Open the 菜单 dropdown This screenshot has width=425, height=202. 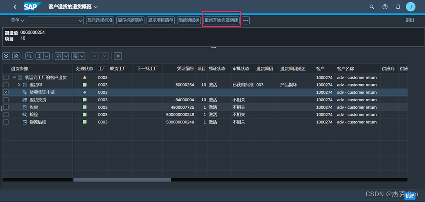coord(17,20)
